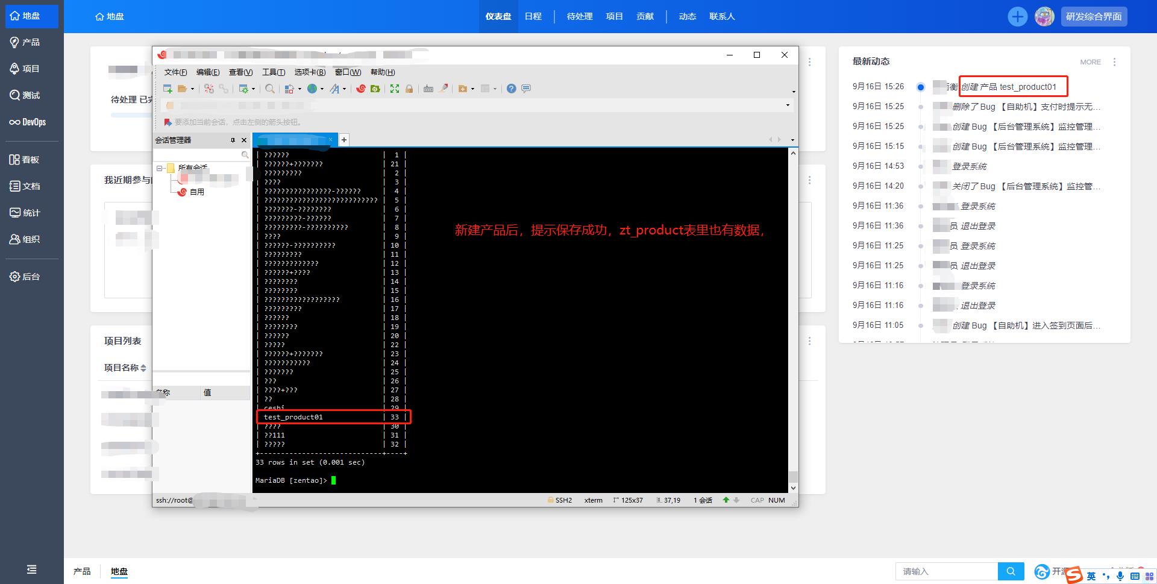Click the padlock lock-screen icon

409,89
